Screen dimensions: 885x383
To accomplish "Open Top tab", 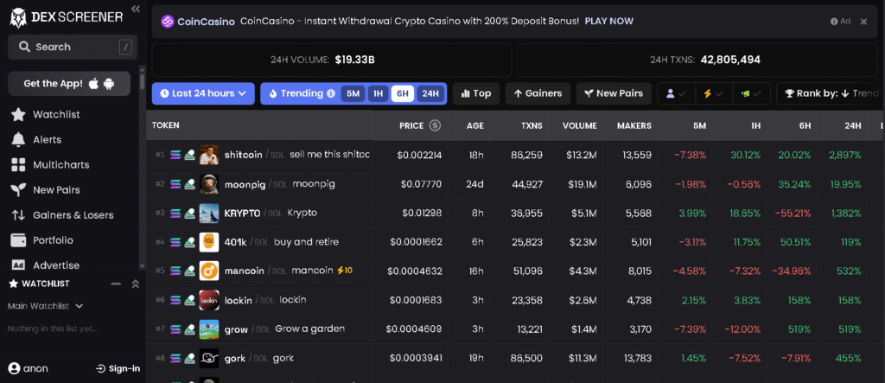I will pyautogui.click(x=476, y=93).
